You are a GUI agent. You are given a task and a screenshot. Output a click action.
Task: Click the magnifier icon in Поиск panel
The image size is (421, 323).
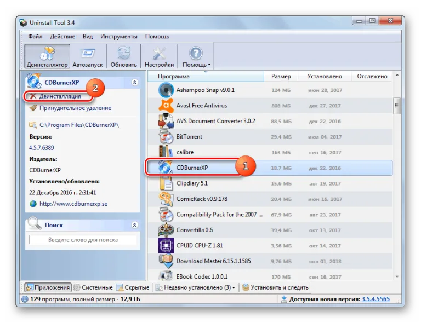point(35,223)
